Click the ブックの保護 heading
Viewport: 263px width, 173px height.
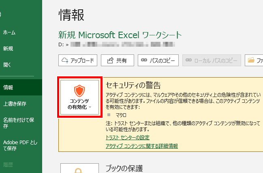(124, 169)
